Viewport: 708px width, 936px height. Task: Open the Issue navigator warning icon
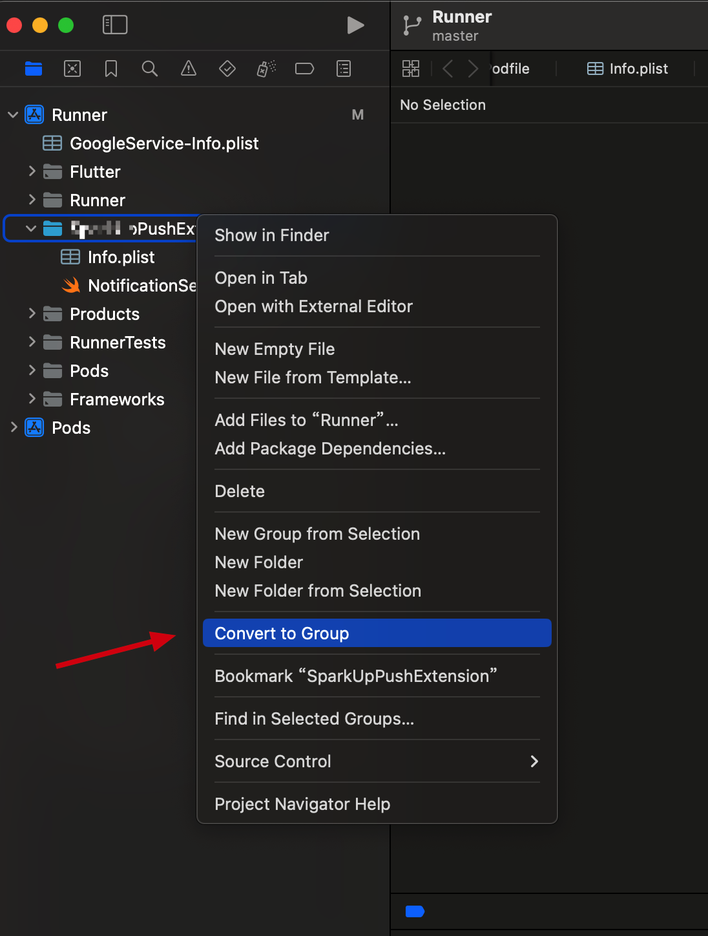pos(189,69)
